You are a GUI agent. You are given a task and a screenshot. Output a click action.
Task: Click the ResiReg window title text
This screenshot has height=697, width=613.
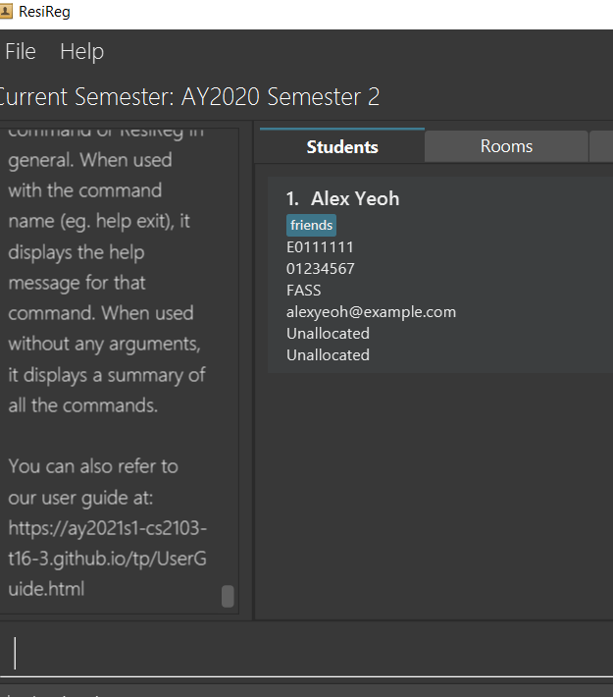[x=44, y=12]
